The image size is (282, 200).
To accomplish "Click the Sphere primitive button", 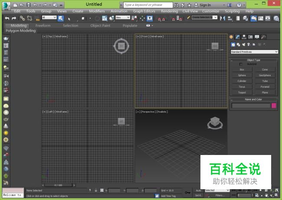I will pos(242,75).
